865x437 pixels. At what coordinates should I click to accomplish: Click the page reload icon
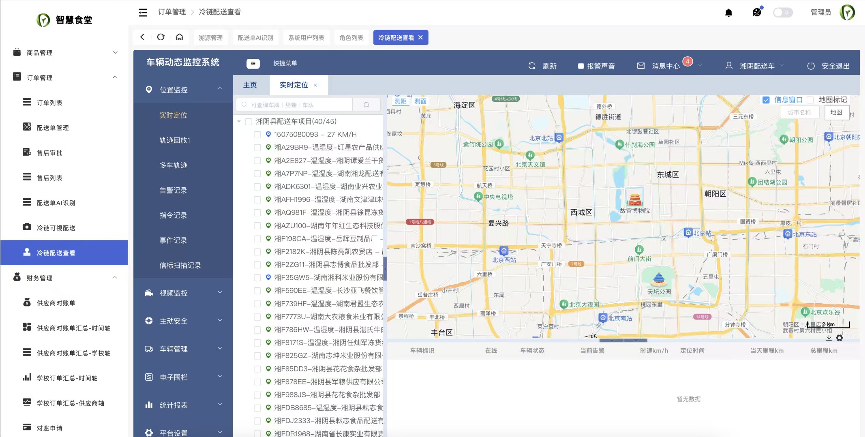[x=161, y=37]
